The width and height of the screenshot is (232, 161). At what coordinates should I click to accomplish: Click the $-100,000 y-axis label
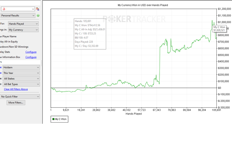[224, 94]
